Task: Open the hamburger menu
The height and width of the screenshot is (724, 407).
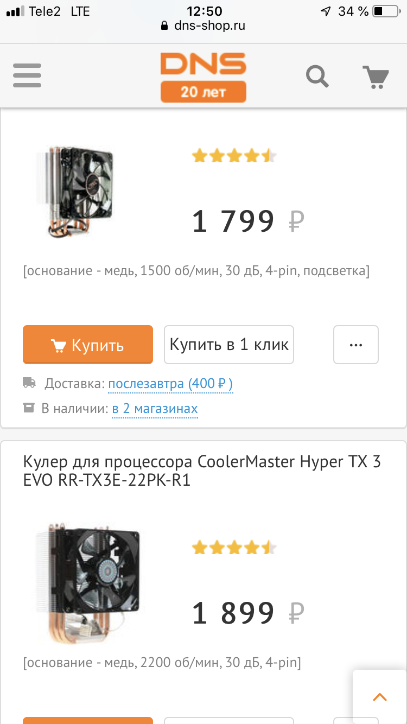Action: [28, 75]
